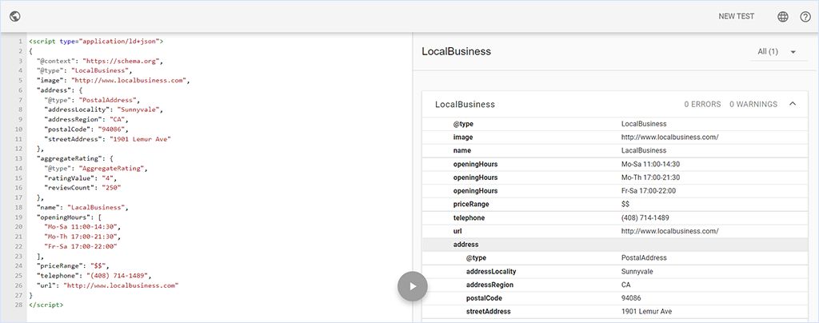The height and width of the screenshot is (323, 819).
Task: Click "priceRange" line in code editor
Action: (x=73, y=265)
